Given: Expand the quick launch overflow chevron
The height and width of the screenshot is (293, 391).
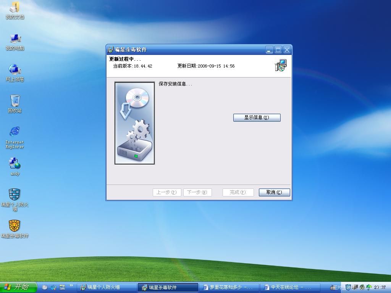Looking at the screenshot, I should [x=71, y=285].
